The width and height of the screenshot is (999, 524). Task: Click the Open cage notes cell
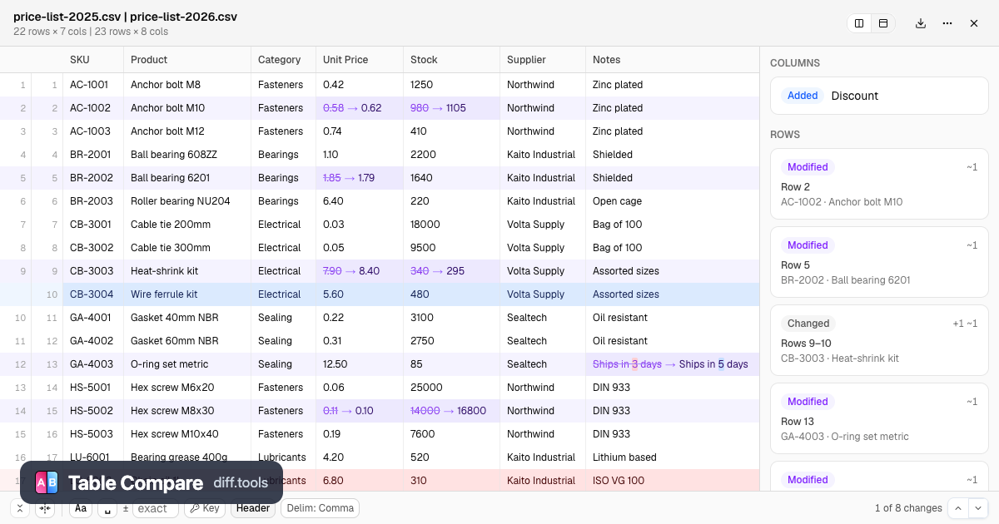pyautogui.click(x=673, y=201)
